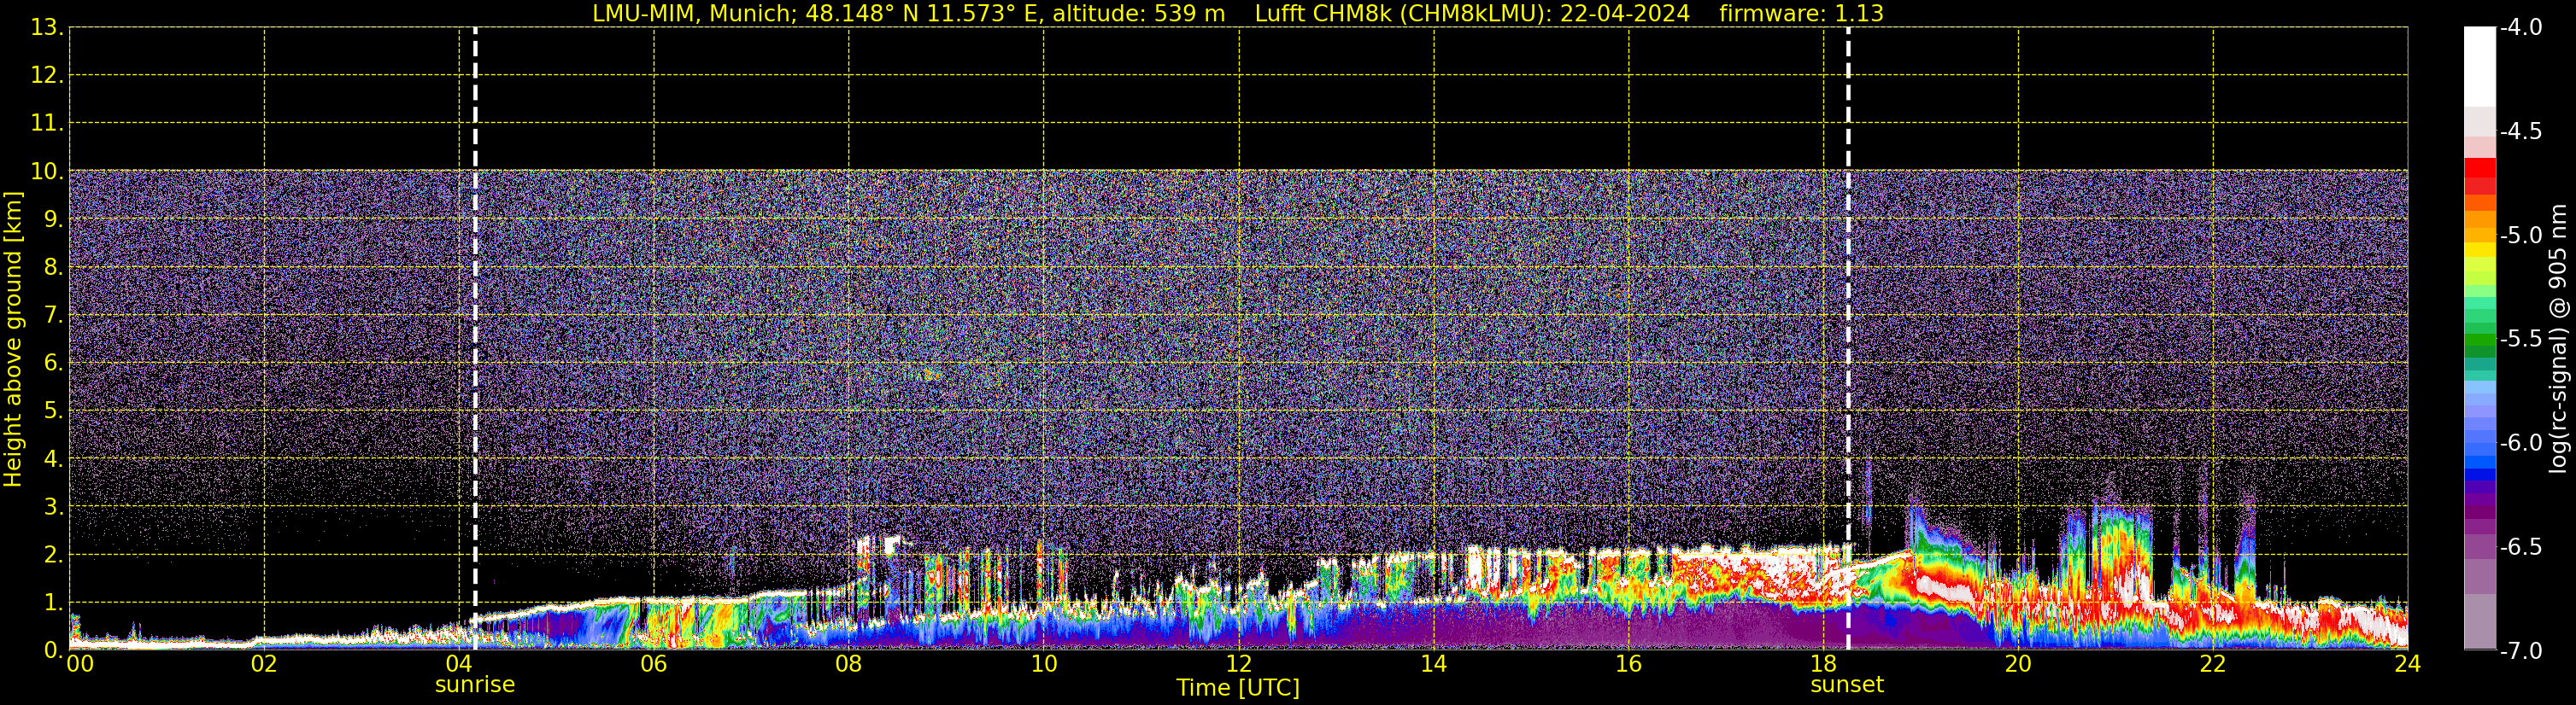Viewport: 2576px width, 705px height.
Task: Click the 'Lufft CHM8k (CHM8kLMU): 22-04-2024' title text
Action: (x=1472, y=13)
